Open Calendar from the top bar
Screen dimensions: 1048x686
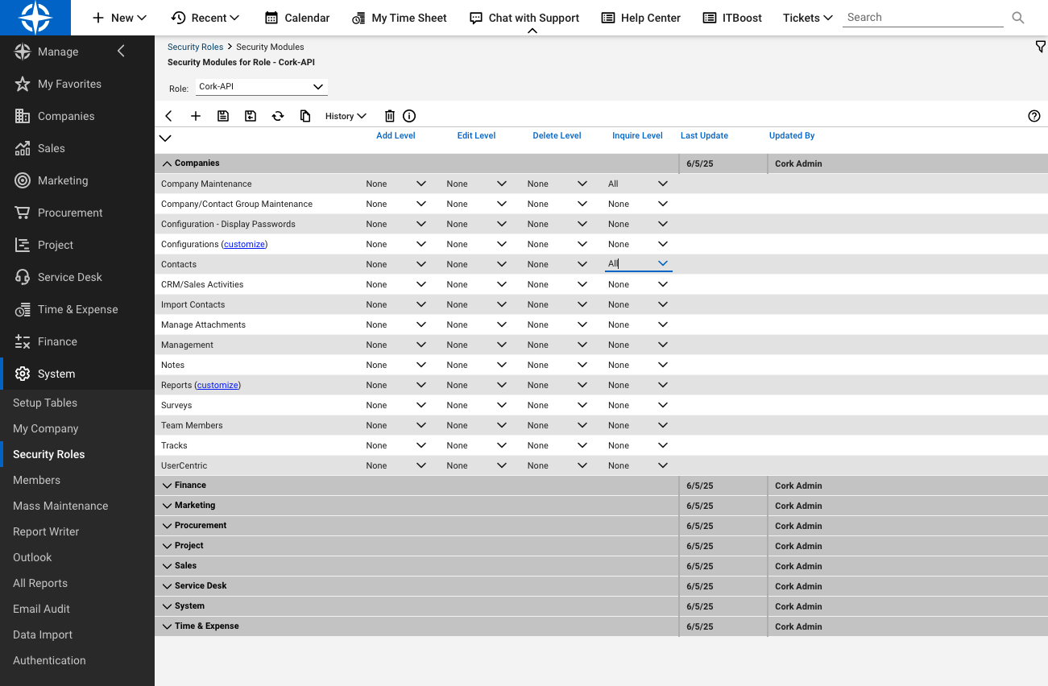click(x=297, y=18)
